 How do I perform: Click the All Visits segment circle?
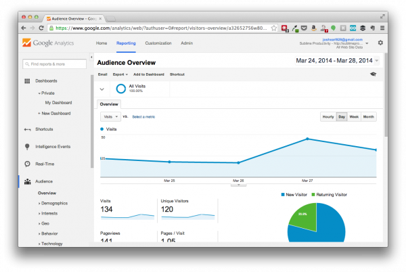[x=120, y=89]
